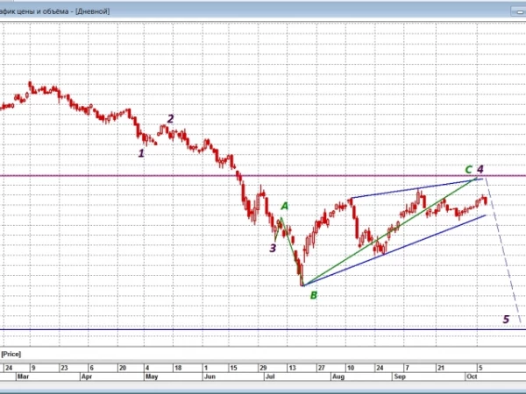Click date tick 18 in May
Screen dimensions: 526x394
coord(178,368)
